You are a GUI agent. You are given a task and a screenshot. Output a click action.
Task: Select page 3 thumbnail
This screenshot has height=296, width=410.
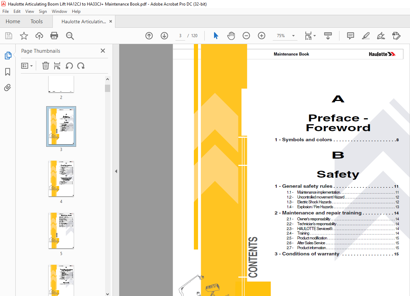(61, 126)
